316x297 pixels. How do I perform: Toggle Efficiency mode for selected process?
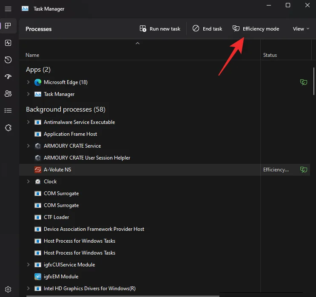[x=256, y=29]
